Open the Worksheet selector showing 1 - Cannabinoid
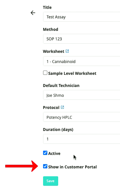 coord(82,61)
